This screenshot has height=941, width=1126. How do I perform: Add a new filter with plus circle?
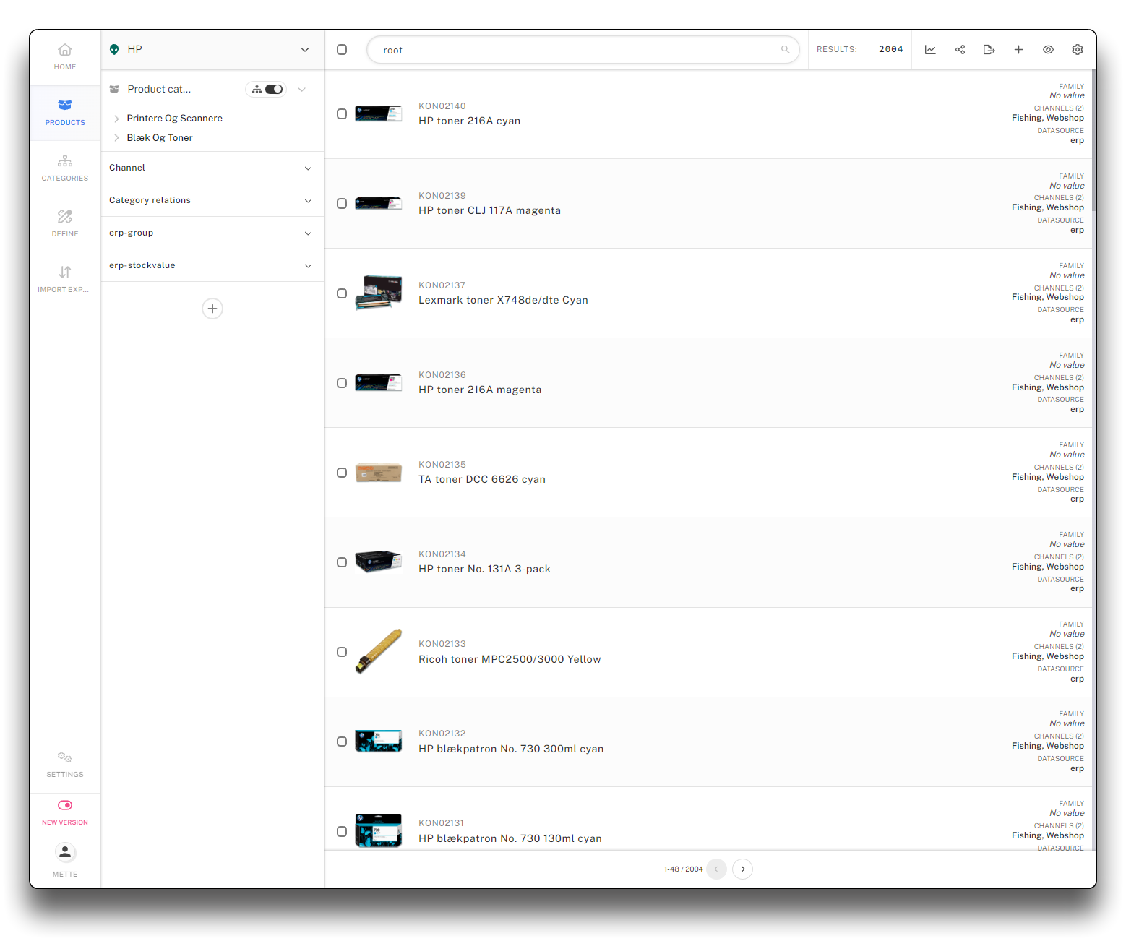click(212, 309)
